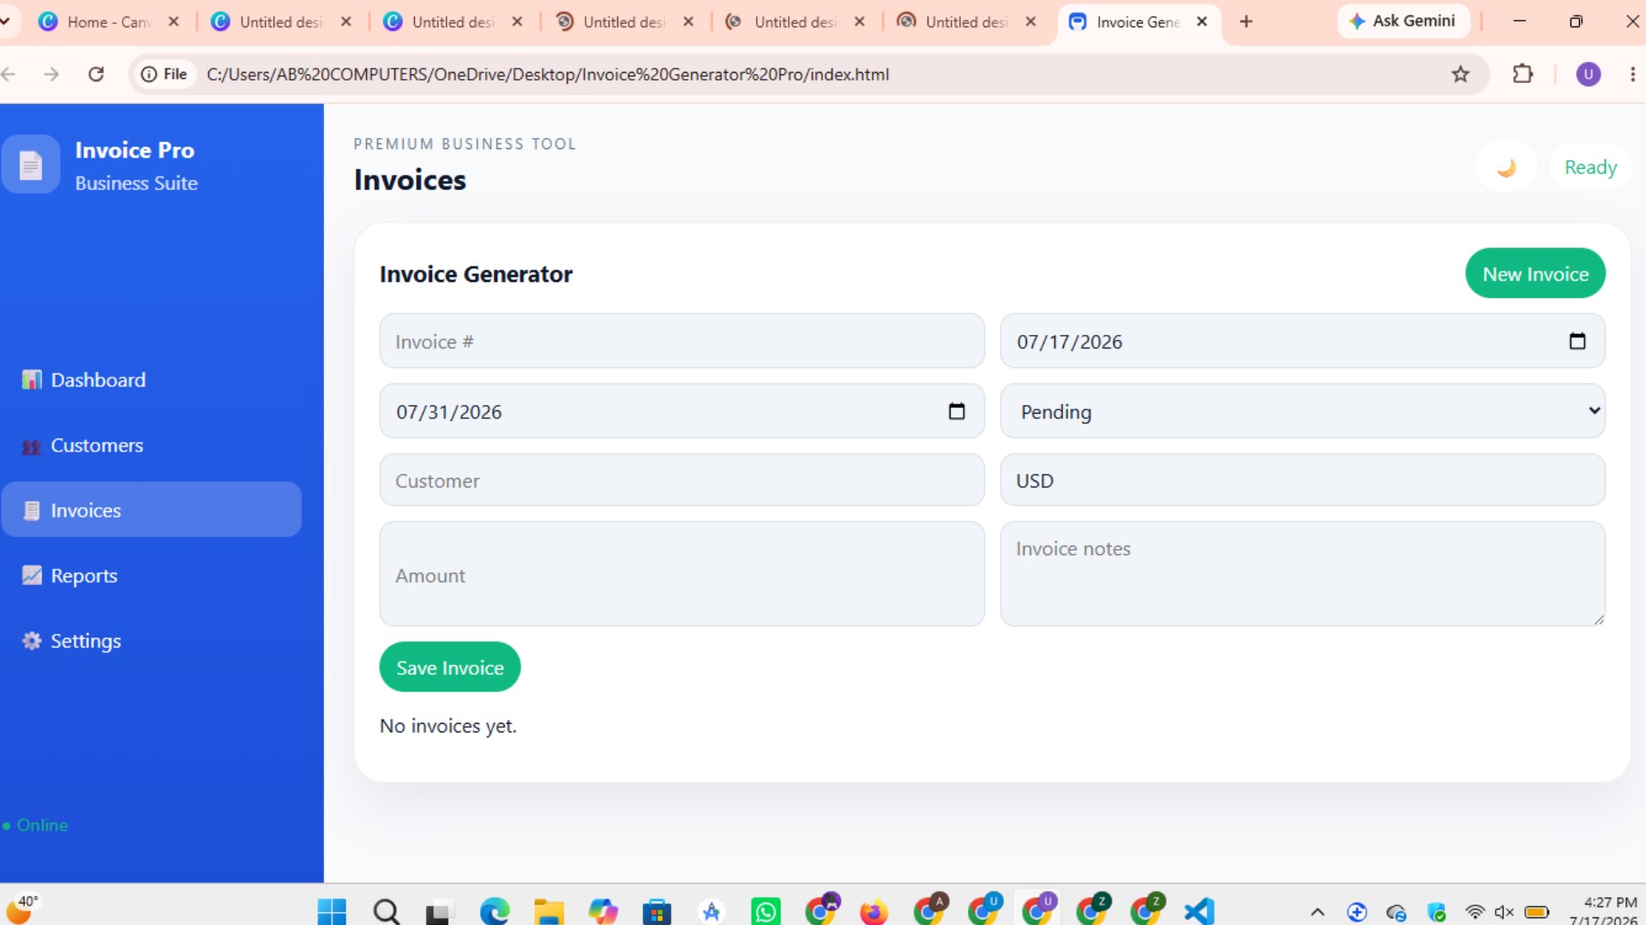
Task: Focus the Invoice # input field
Action: coord(682,341)
